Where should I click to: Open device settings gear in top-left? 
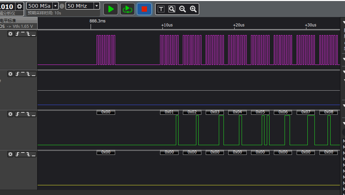(x=20, y=6)
